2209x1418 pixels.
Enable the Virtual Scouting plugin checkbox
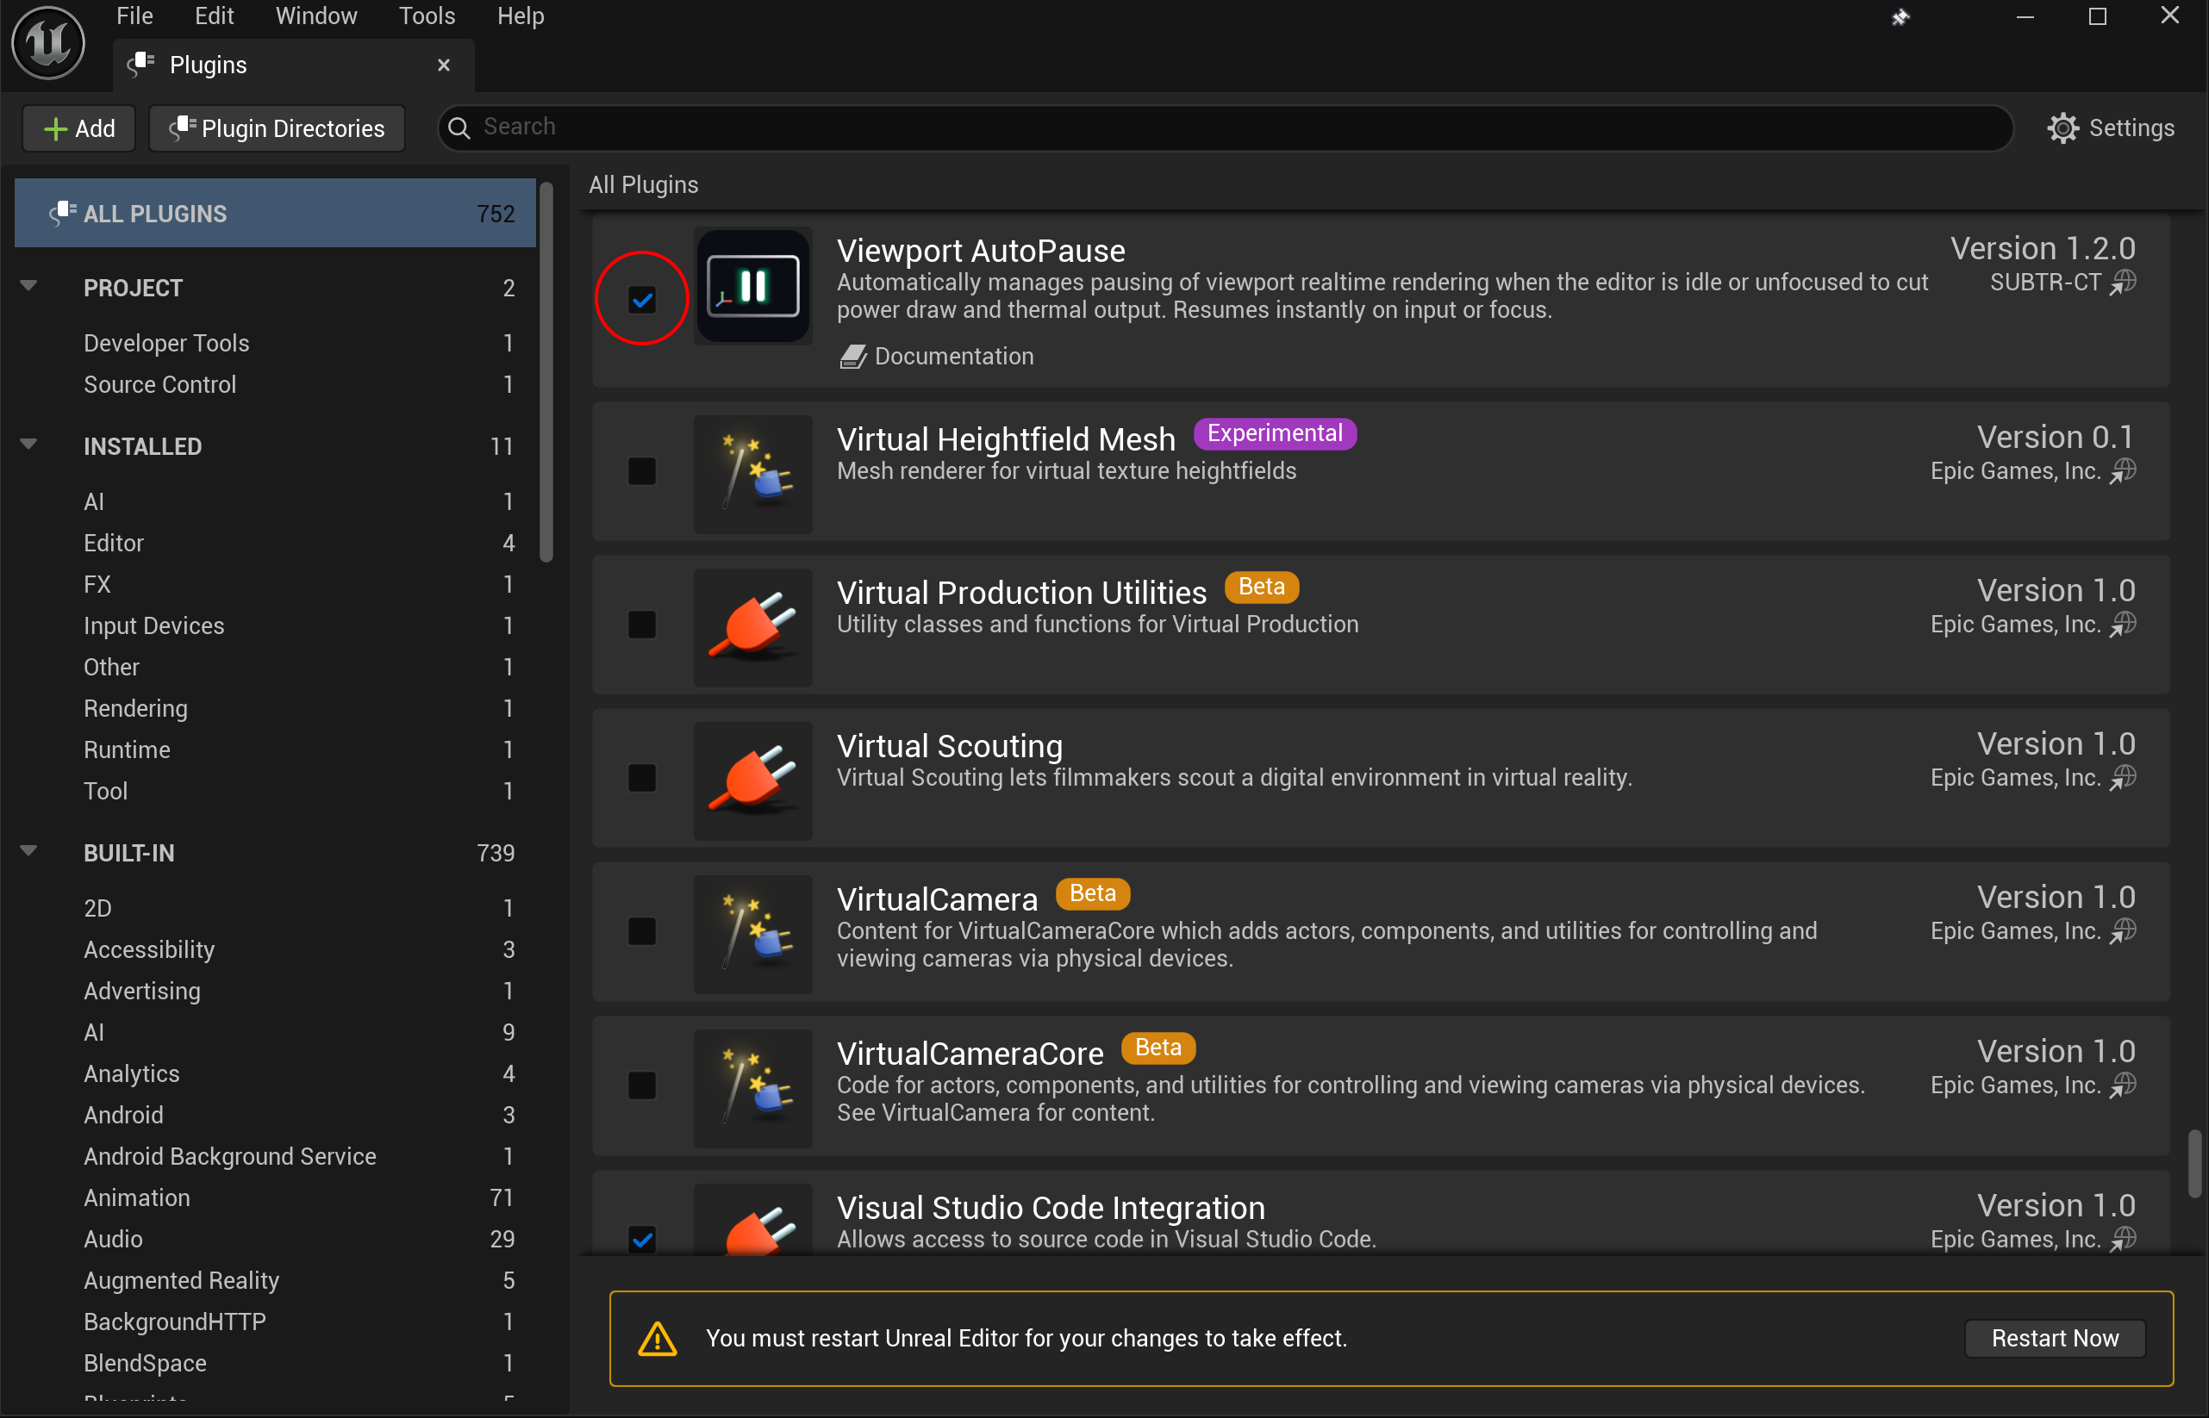click(x=642, y=778)
